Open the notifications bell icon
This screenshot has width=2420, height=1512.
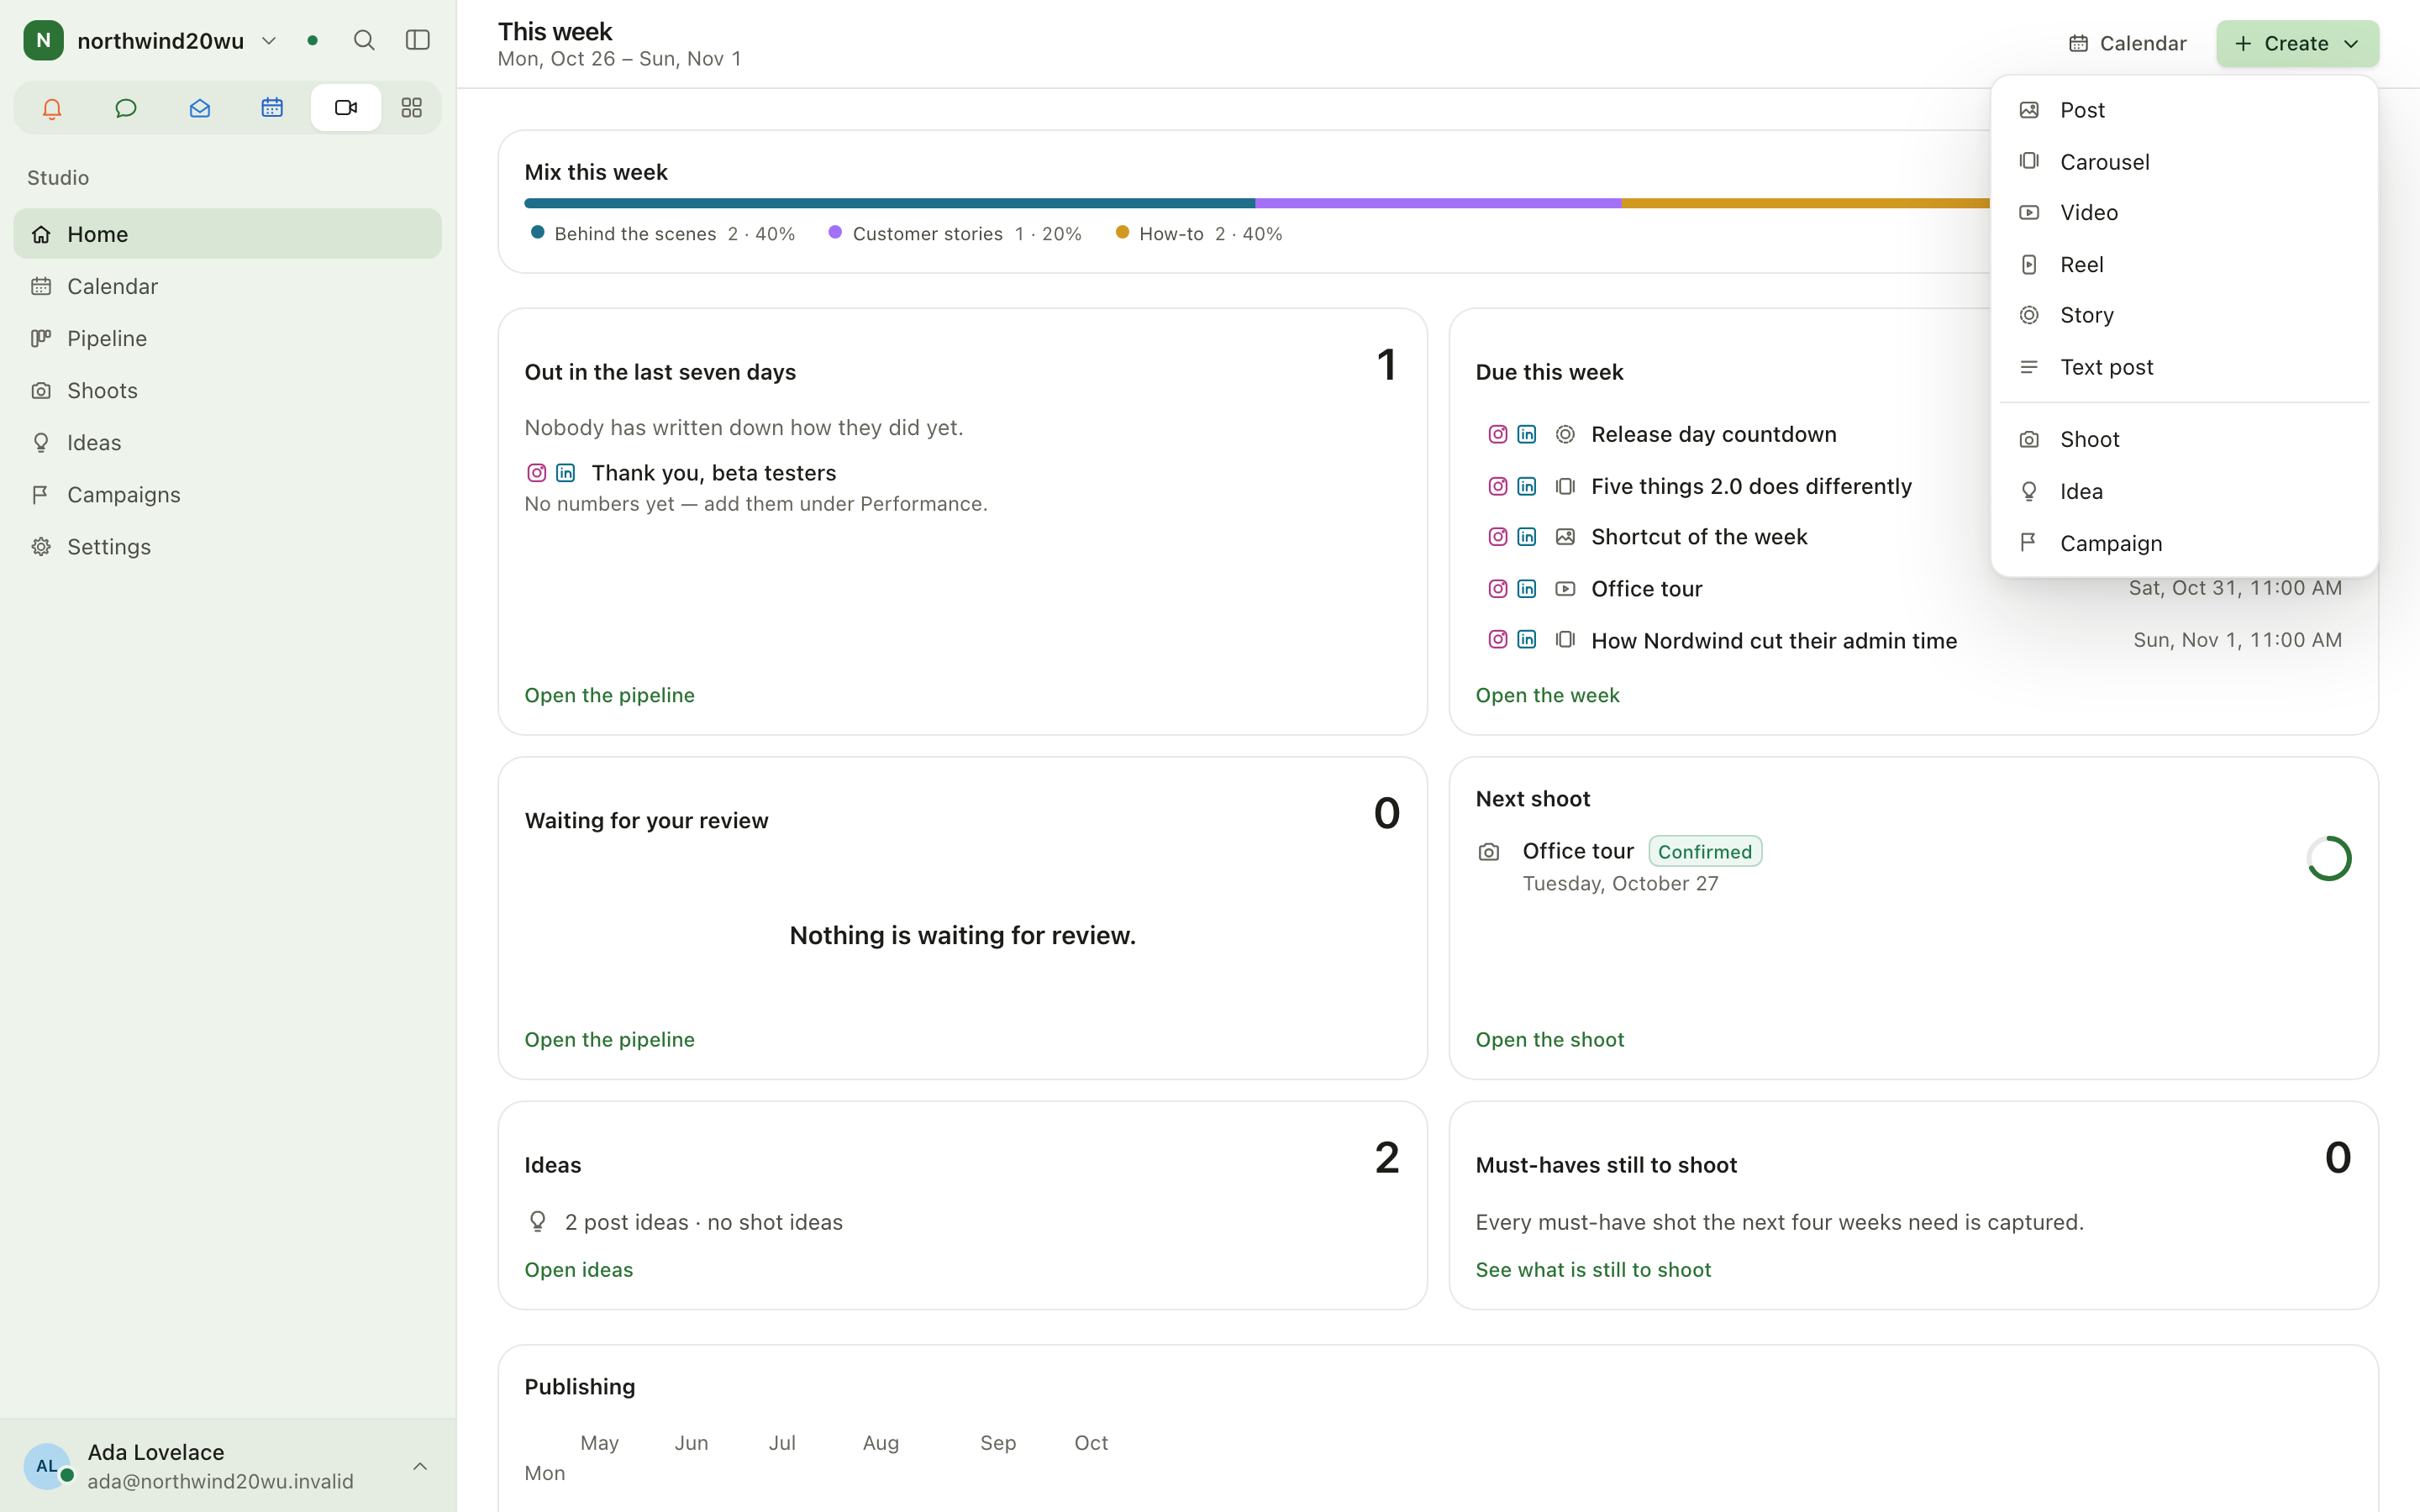click(52, 108)
